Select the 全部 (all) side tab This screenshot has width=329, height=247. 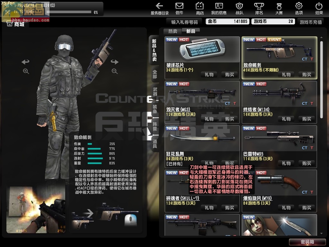155,74
